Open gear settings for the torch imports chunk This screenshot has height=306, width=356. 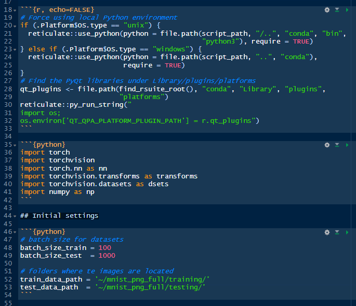[327, 145]
